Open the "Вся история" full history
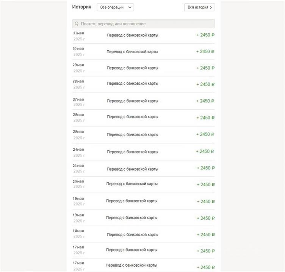Image resolution: width=285 pixels, height=272 pixels. tap(200, 7)
